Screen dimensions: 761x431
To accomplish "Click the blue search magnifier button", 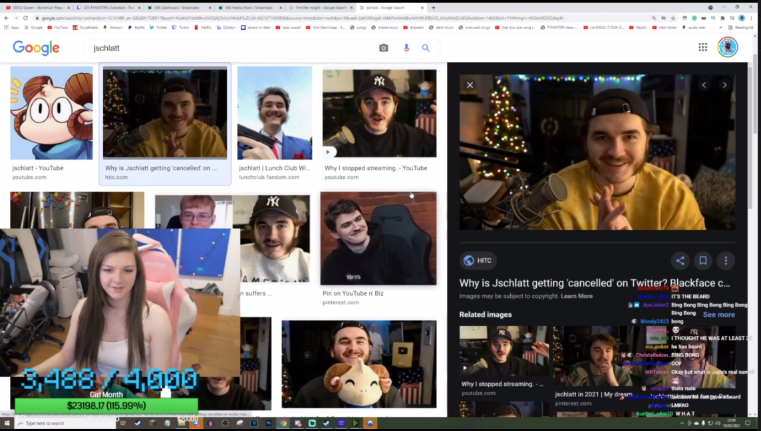I will (426, 48).
